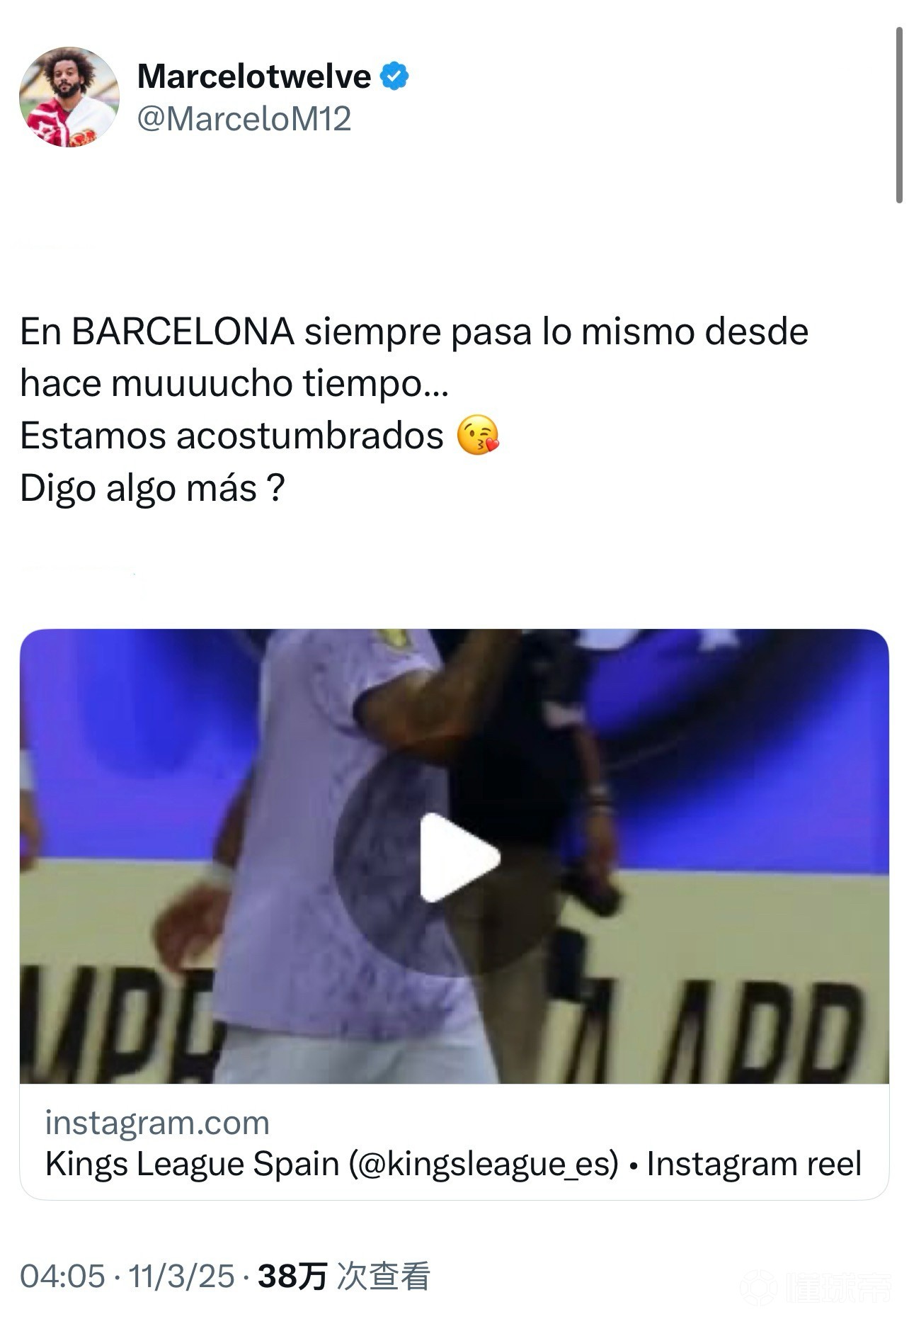Click the word BARCELONA in the post
This screenshot has height=1319, width=909.
point(183,332)
